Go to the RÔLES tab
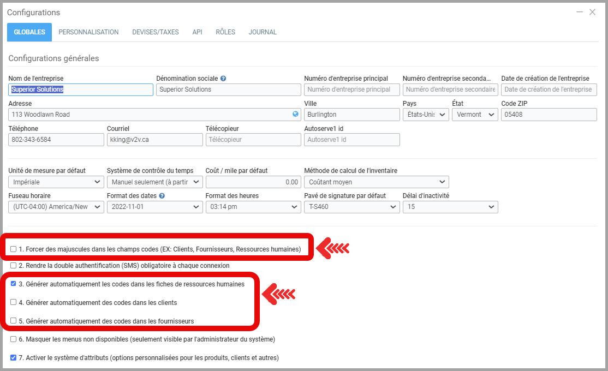Viewport: 608px width, 371px height. [x=225, y=32]
